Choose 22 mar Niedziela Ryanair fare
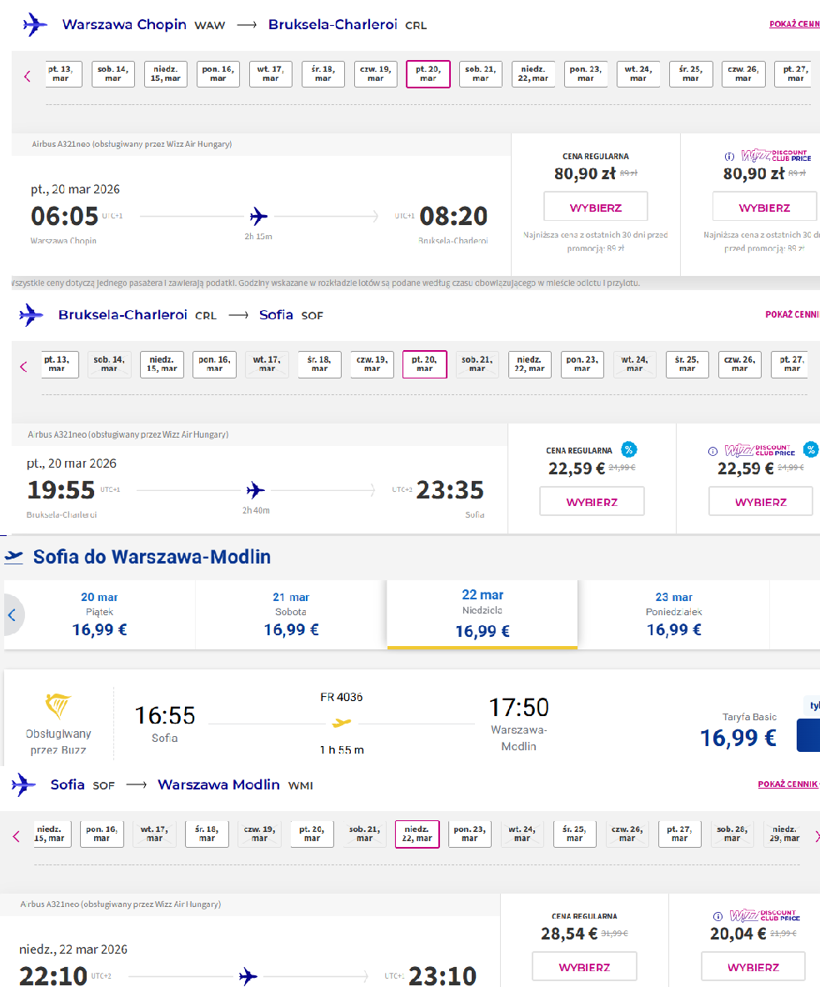Screen dimensions: 820x987 point(482,614)
